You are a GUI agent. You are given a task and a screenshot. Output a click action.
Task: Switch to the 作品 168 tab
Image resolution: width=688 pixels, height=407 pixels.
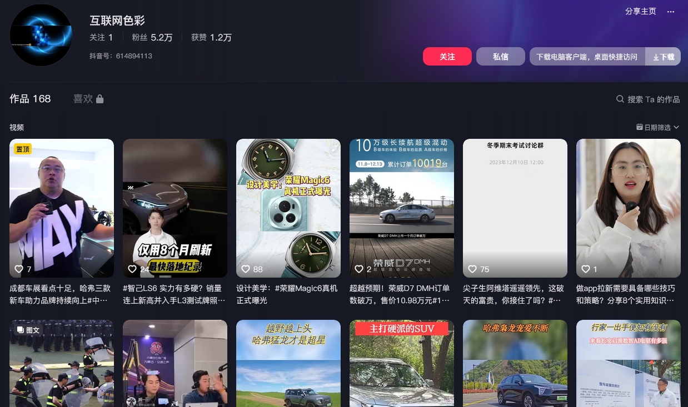tap(30, 99)
